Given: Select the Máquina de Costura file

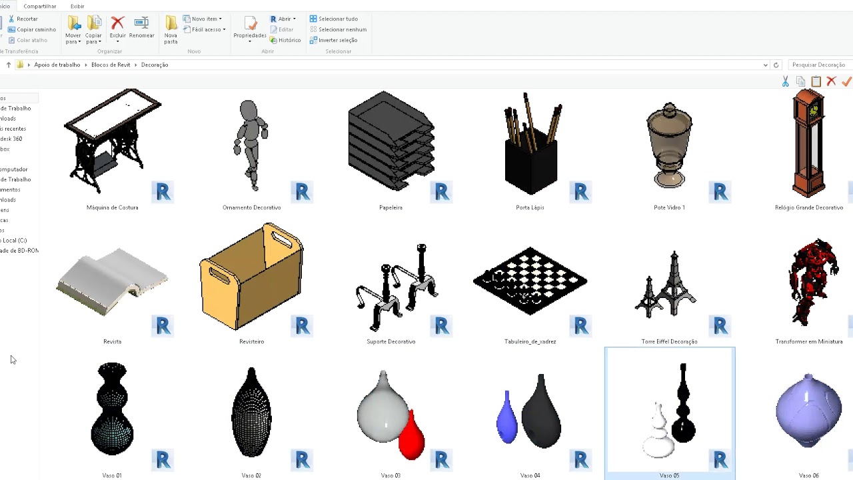Looking at the screenshot, I should (x=113, y=150).
